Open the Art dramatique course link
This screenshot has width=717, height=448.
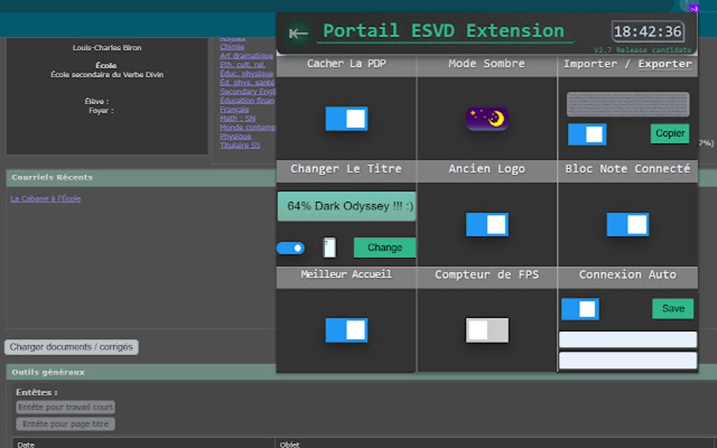(x=246, y=55)
